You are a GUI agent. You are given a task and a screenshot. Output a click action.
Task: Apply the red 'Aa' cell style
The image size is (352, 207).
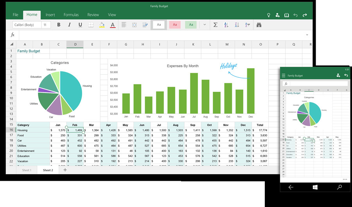pos(175,25)
